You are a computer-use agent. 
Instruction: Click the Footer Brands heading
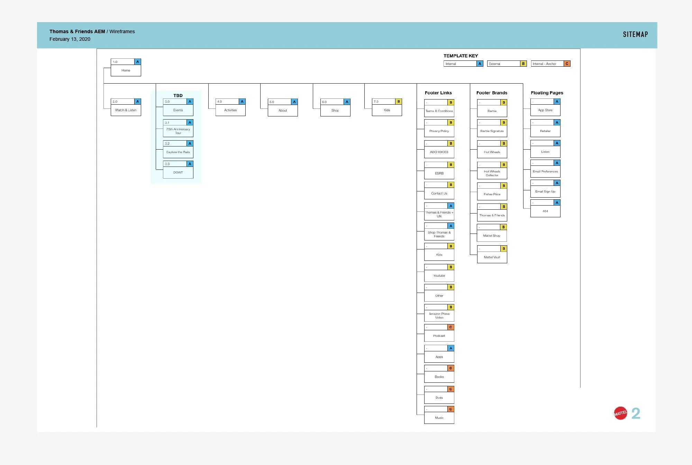[492, 93]
